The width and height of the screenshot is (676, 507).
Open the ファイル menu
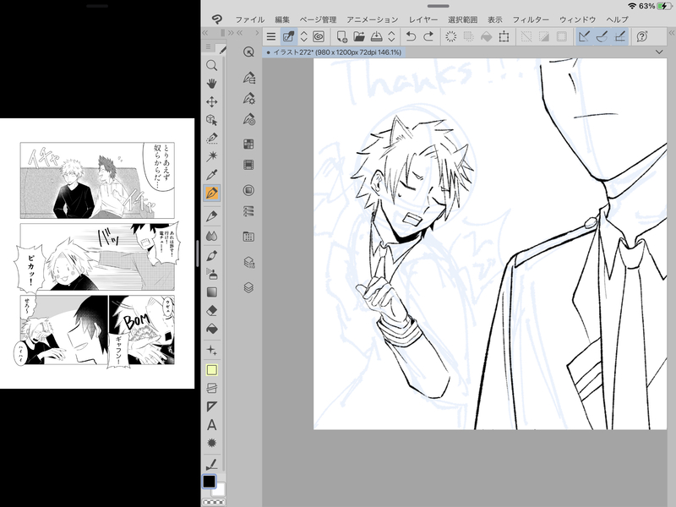(249, 19)
